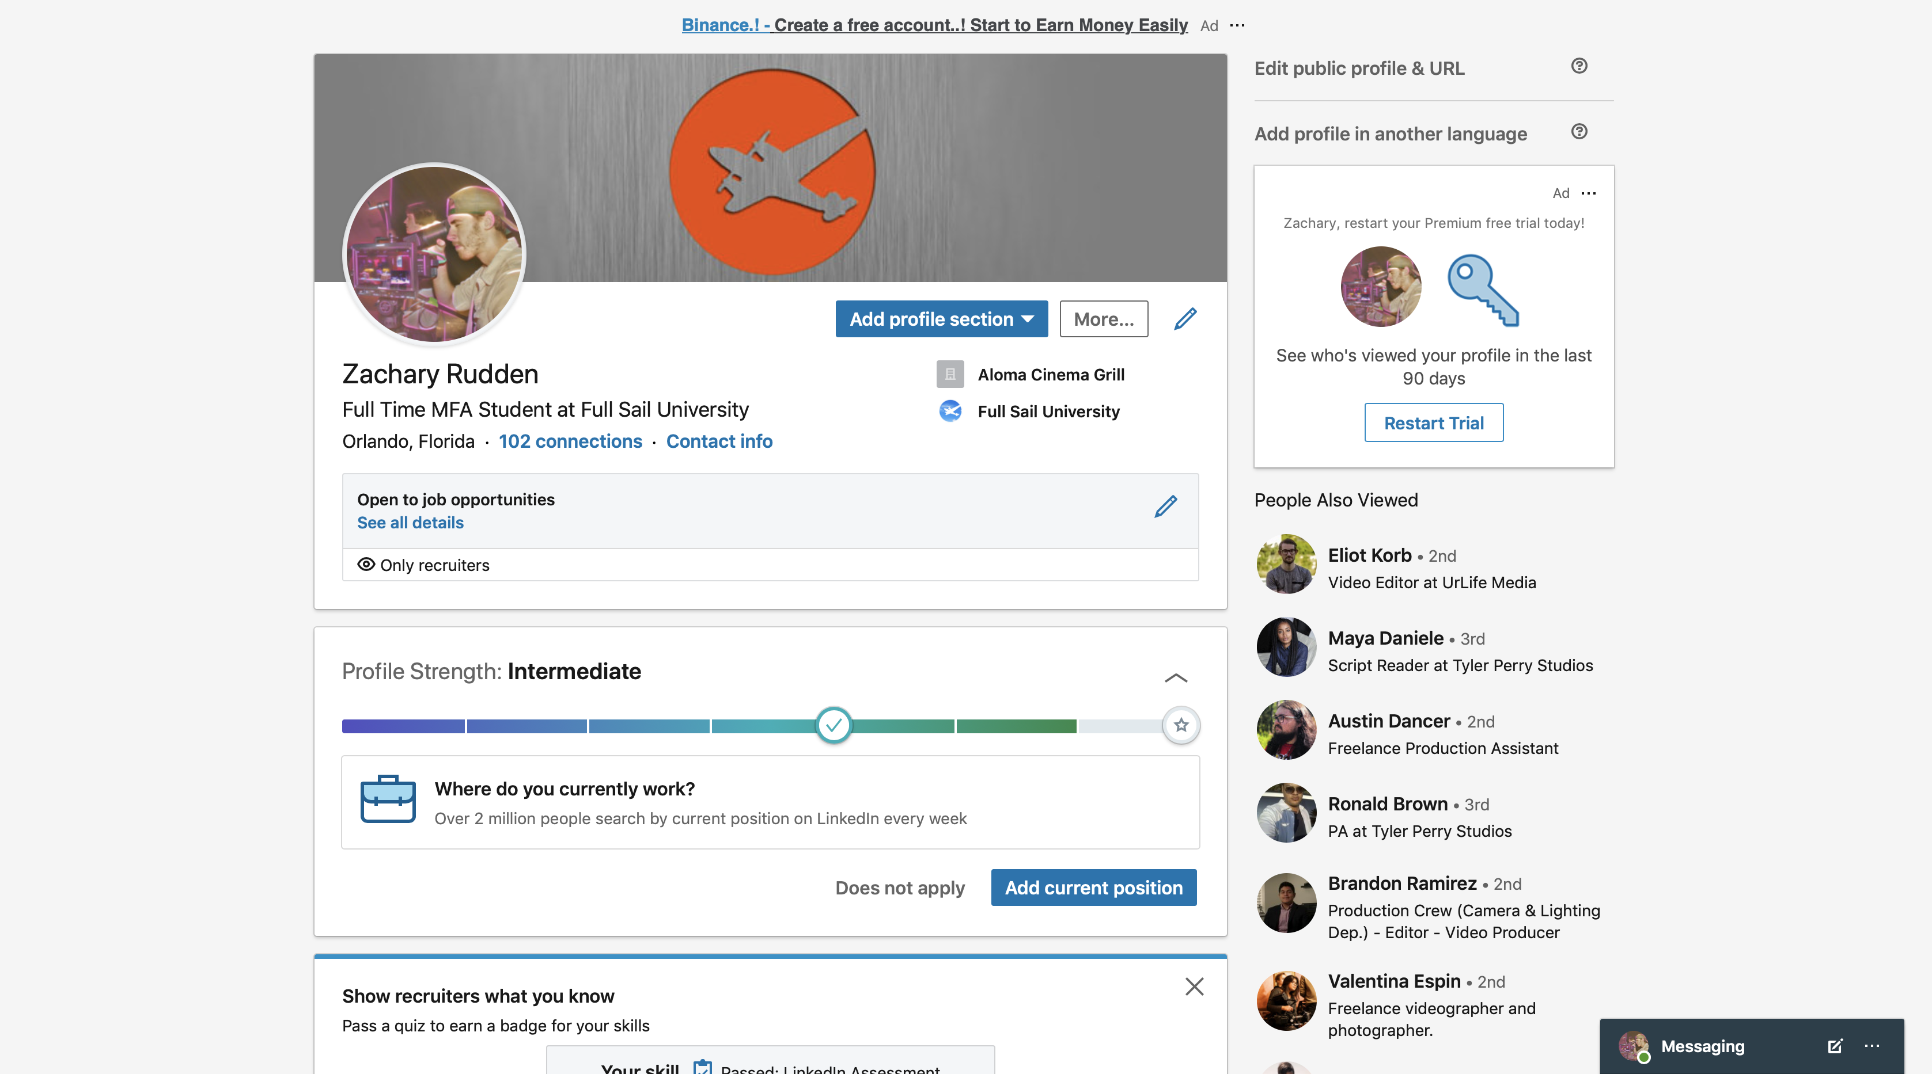Open three-dot options on the Premium ad card
The height and width of the screenshot is (1074, 1932).
pos(1589,193)
